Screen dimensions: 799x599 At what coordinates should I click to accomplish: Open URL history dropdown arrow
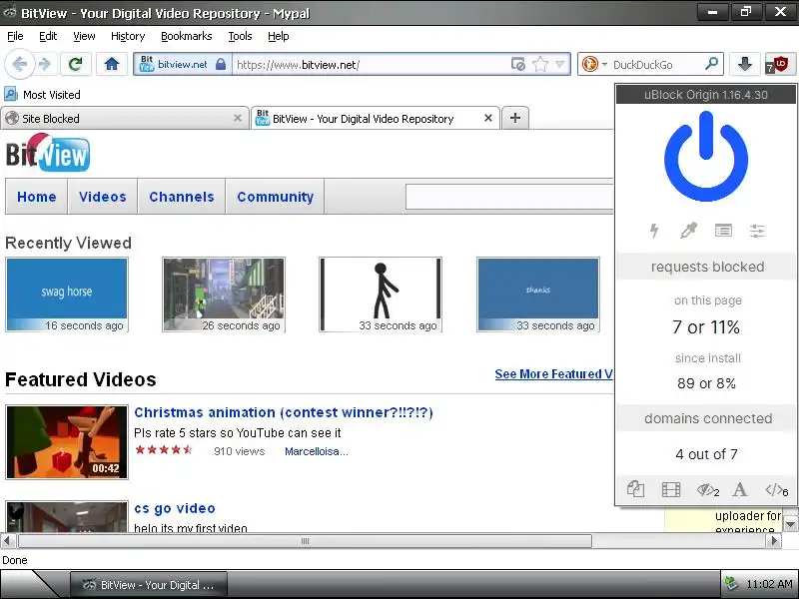point(560,64)
